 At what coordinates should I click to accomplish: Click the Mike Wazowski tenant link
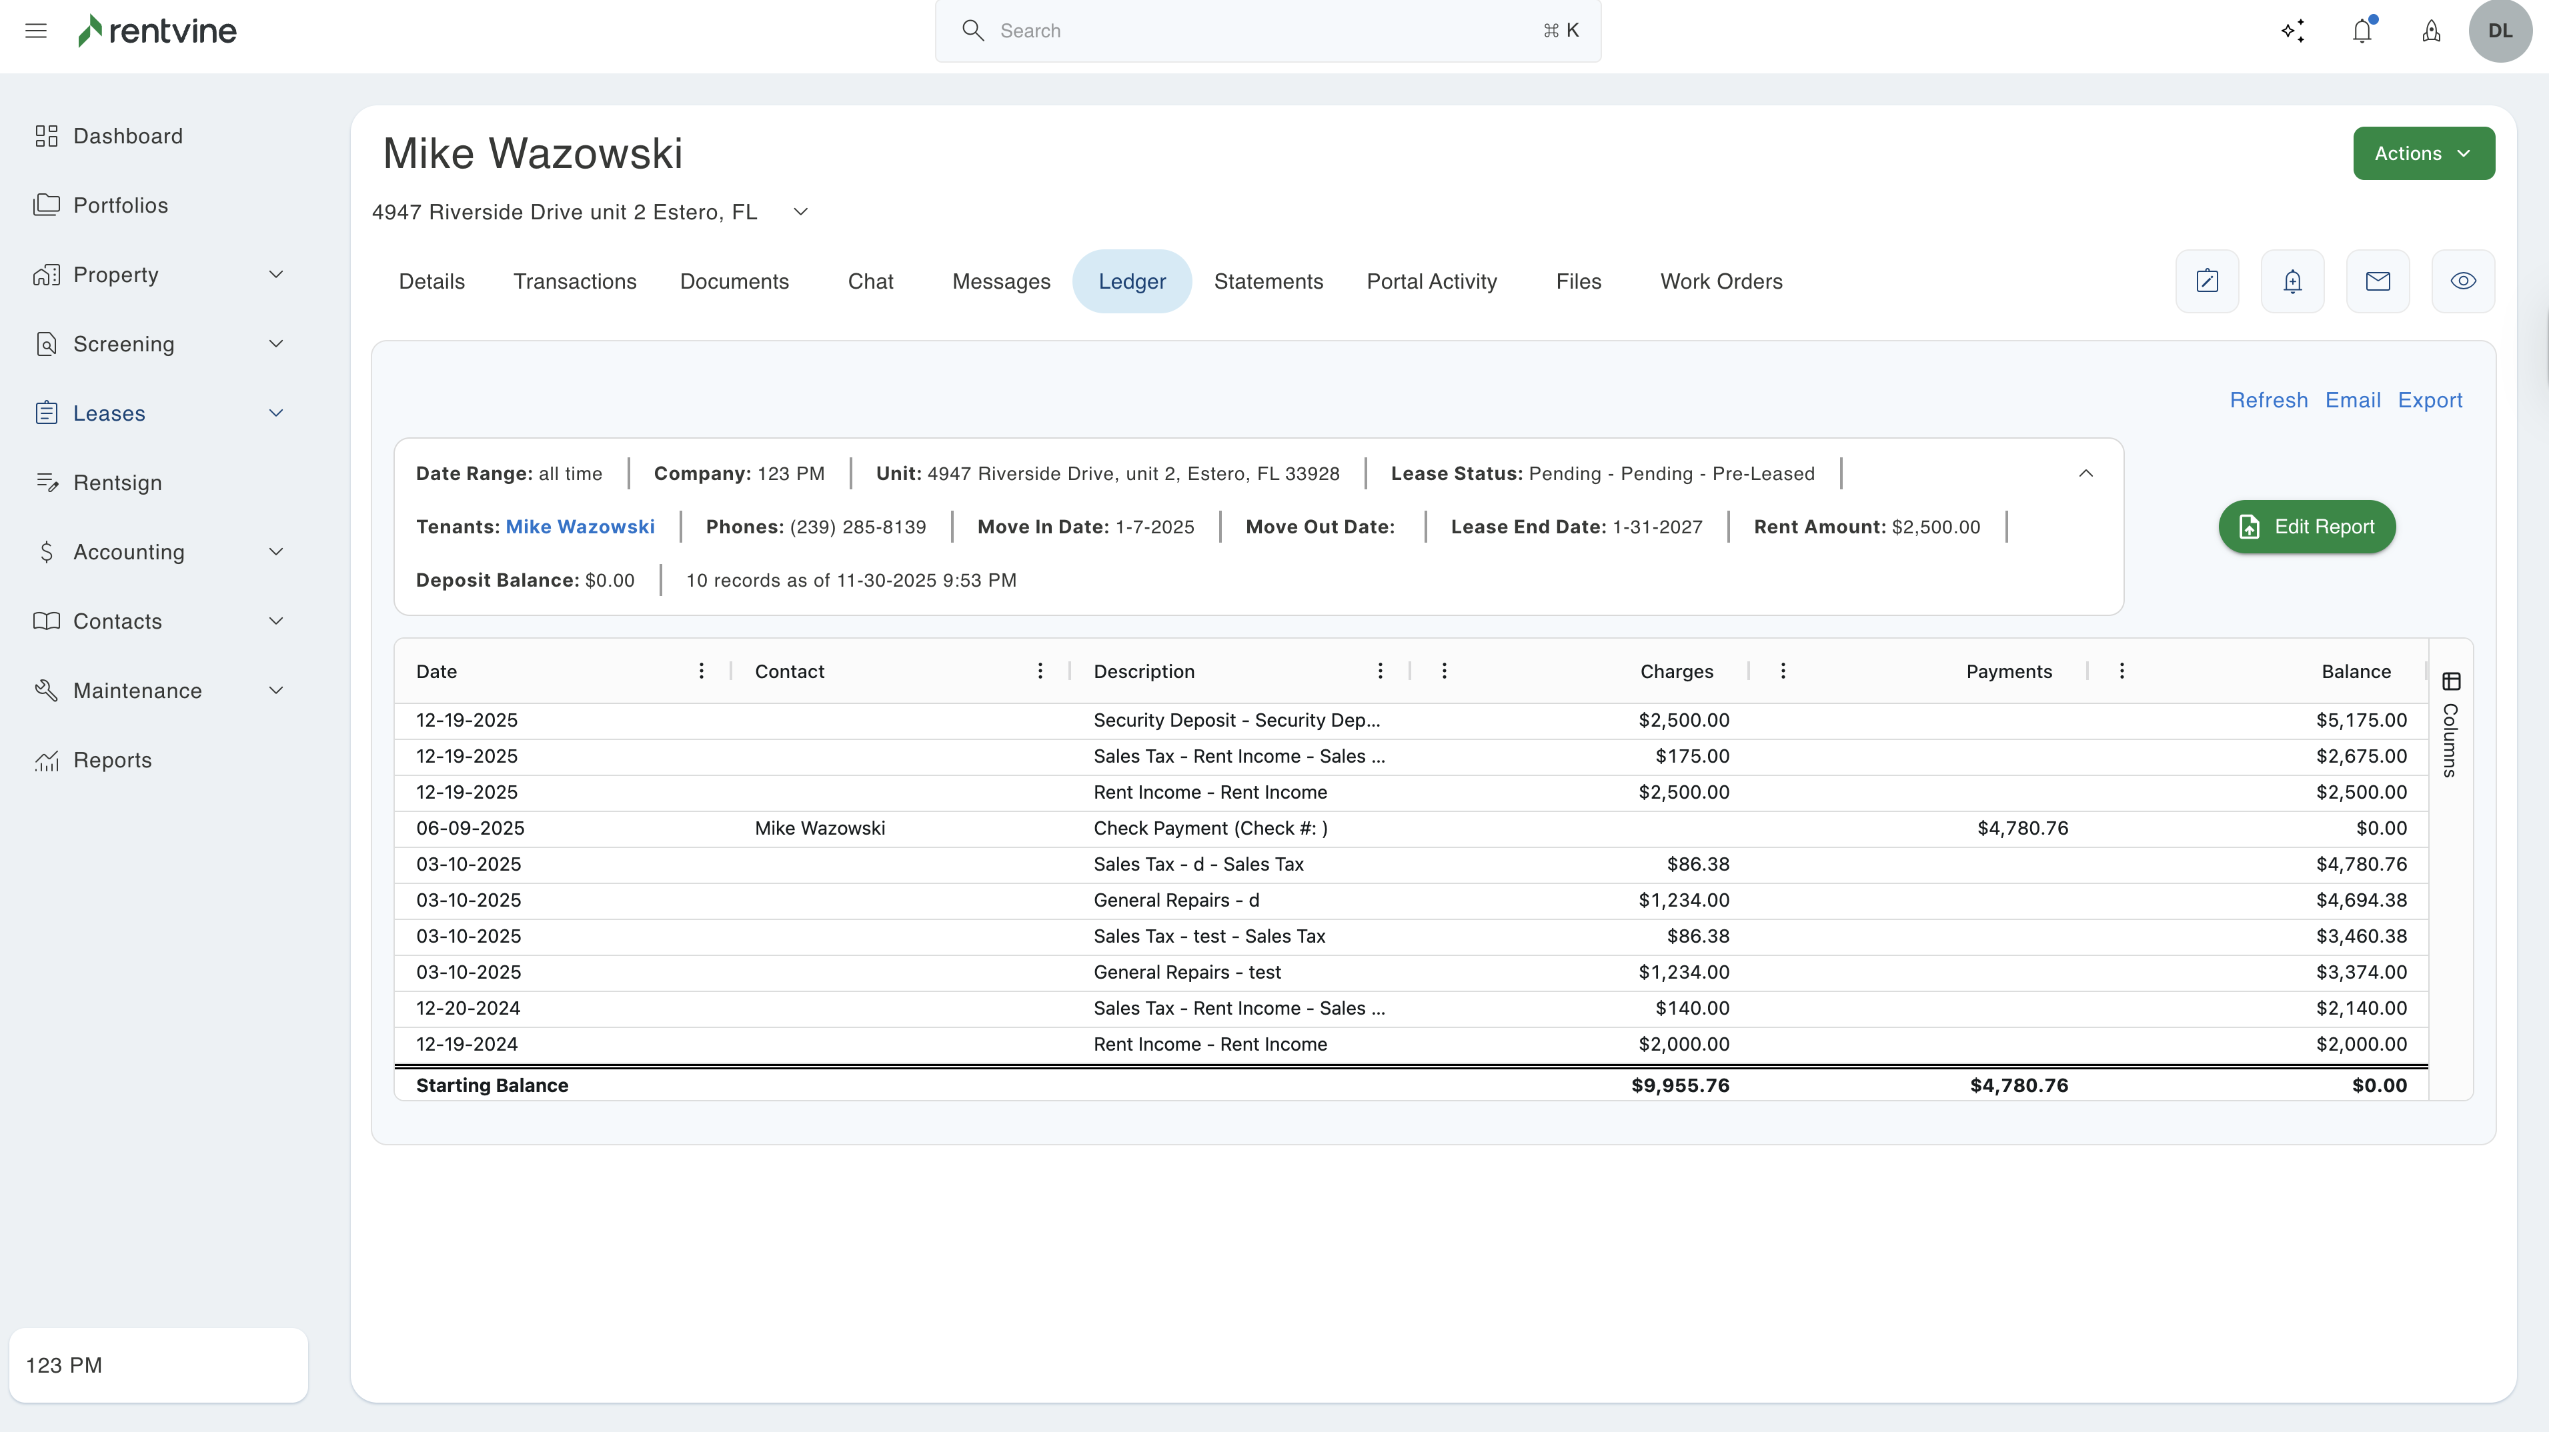click(x=580, y=527)
